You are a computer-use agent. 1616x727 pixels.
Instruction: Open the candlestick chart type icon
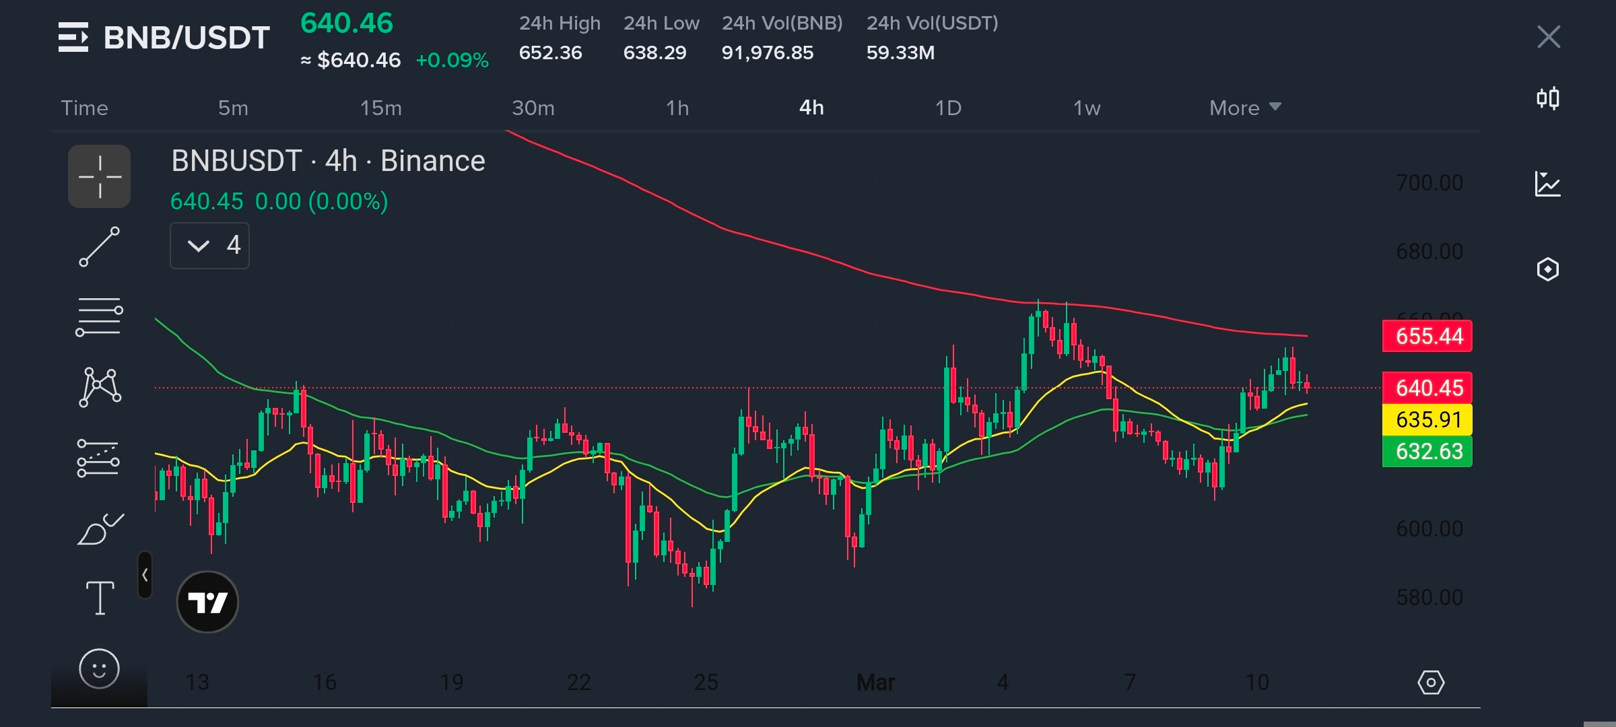coord(1547,99)
